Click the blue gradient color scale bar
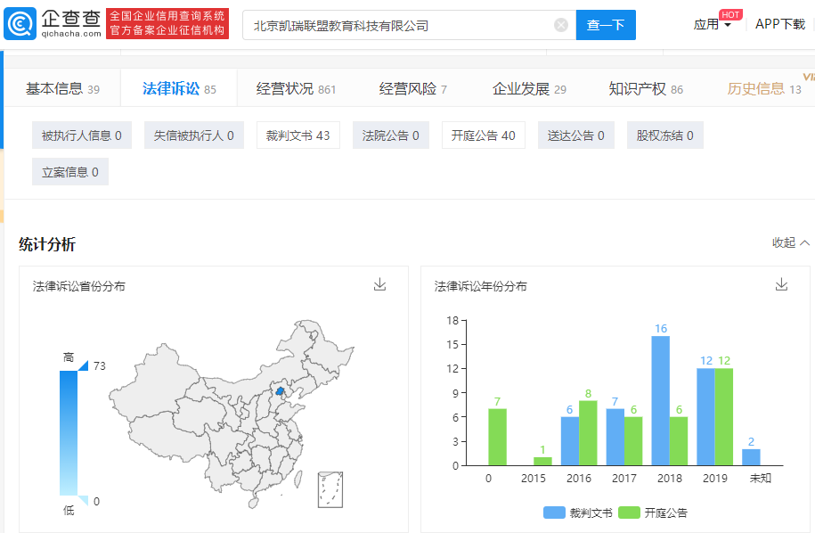The image size is (815, 533). [69, 433]
